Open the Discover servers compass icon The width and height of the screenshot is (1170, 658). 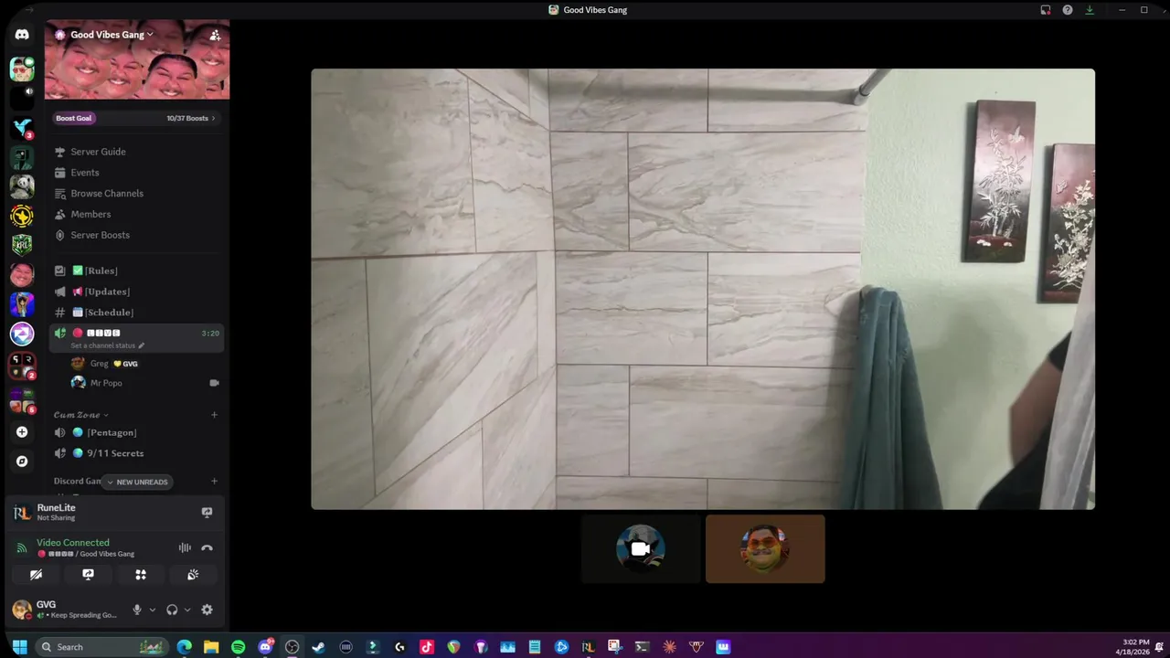click(x=22, y=462)
